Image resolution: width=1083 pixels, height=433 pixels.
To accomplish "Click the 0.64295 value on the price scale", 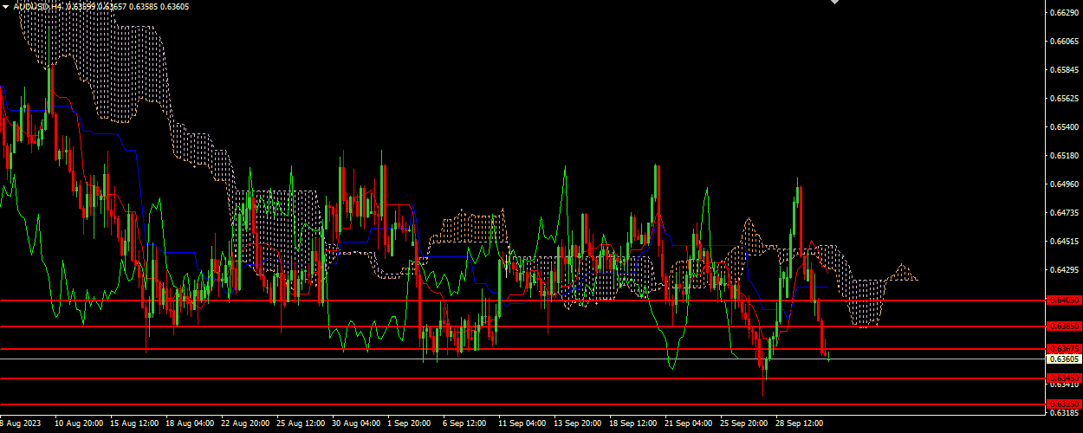I will (x=1063, y=270).
